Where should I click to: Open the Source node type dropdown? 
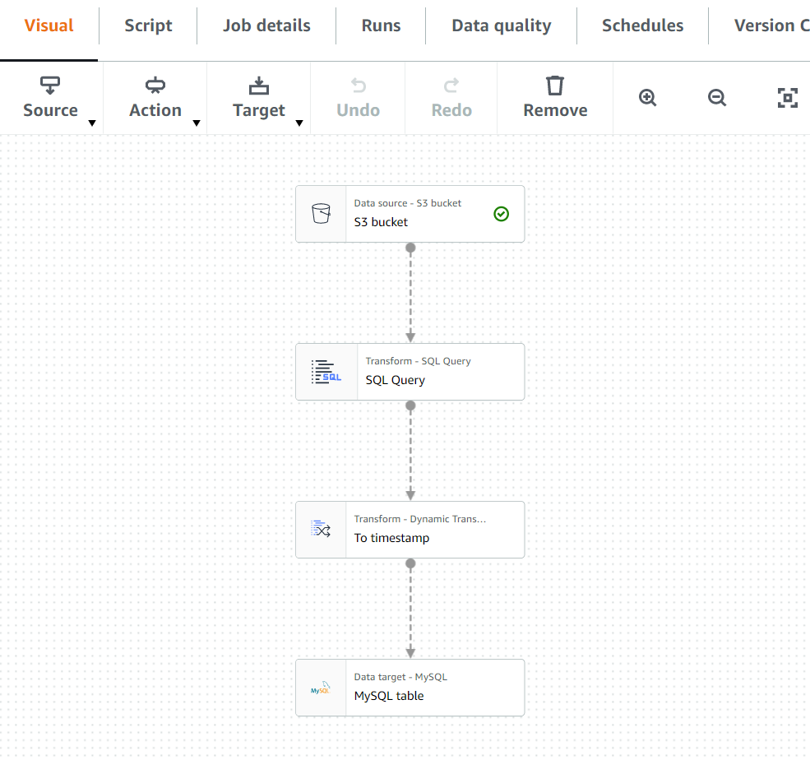(91, 123)
